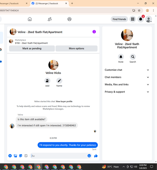Click the 8:38 PM chat timestamp
The width and height of the screenshot is (157, 170).
53,138
